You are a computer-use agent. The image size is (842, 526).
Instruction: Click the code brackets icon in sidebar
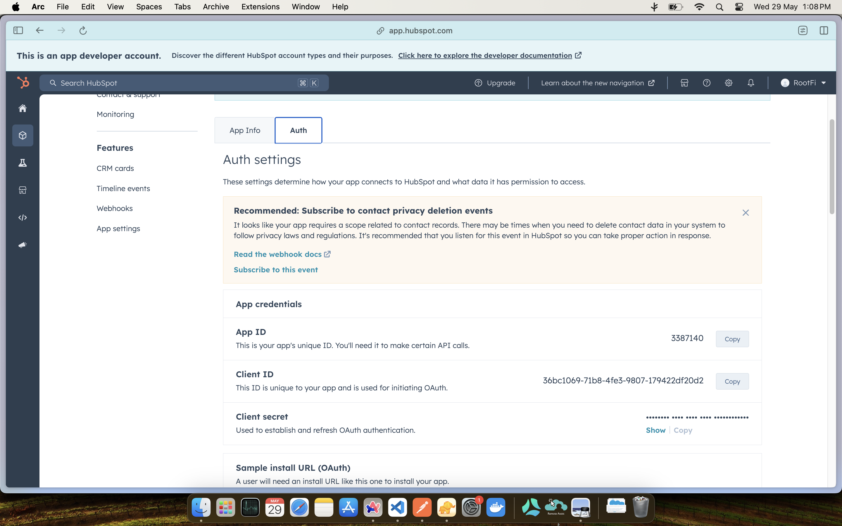coord(23,217)
